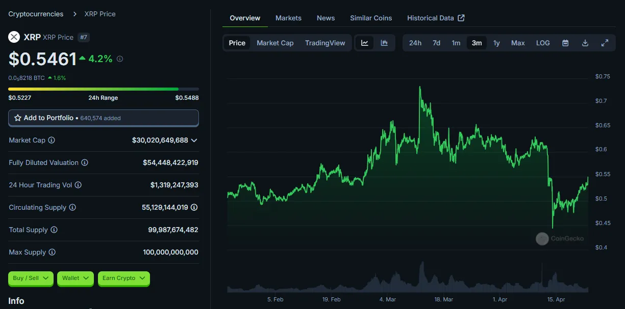This screenshot has height=309, width=625.
Task: Download chart data icon
Action: pyautogui.click(x=585, y=43)
